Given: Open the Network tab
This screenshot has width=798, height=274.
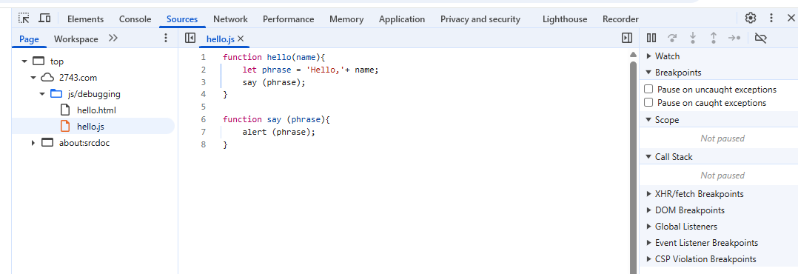Looking at the screenshot, I should coord(230,19).
